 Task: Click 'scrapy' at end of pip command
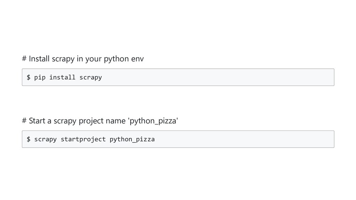(90, 77)
